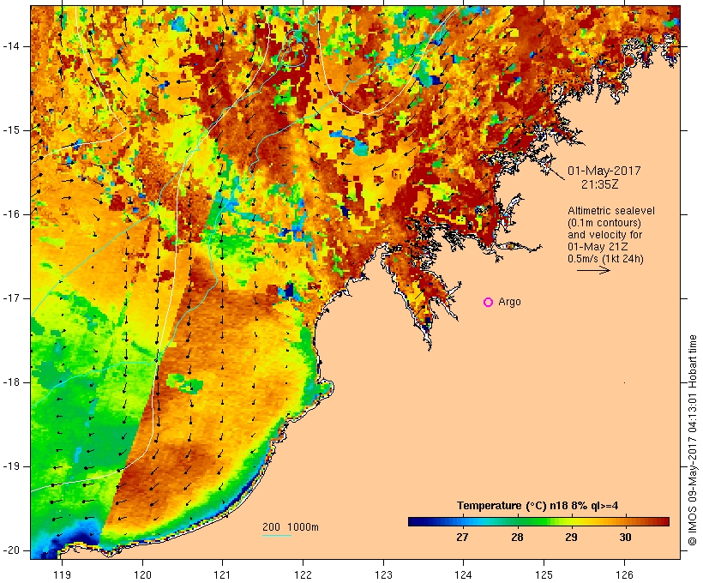Click the -15 latitude axis label

[10, 130]
